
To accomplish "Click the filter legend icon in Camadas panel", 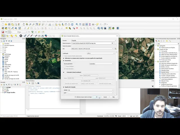I will 9,85.
